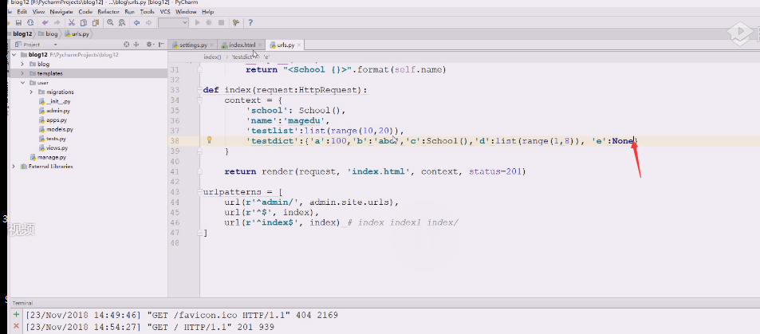
Task: Select apps.py in the project tree
Action: click(x=53, y=120)
